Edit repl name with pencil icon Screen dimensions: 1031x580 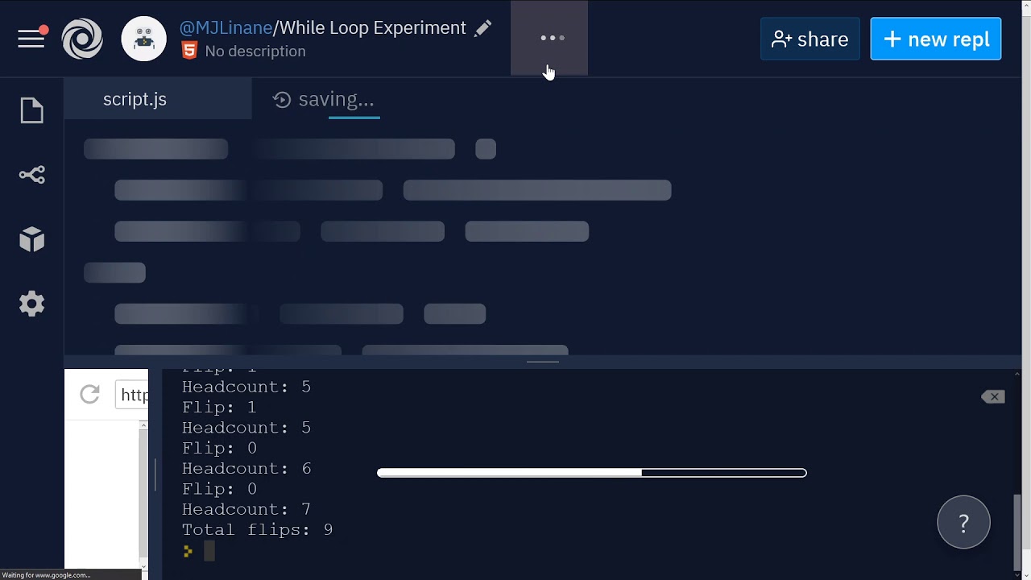(482, 28)
